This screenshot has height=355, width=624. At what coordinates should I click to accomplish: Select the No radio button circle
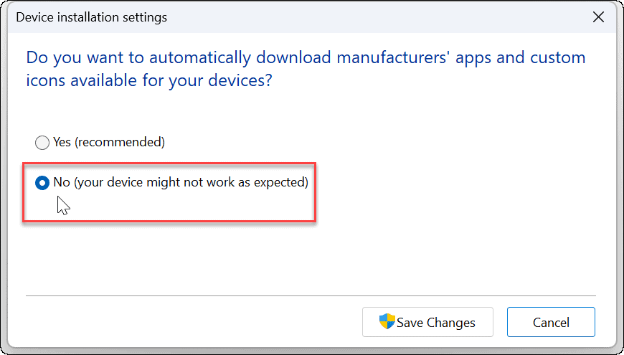[x=42, y=183]
